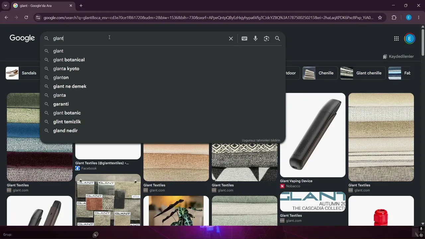This screenshot has height=239, width=425.
Task: Submit search using the magnifier icon
Action: [x=278, y=39]
